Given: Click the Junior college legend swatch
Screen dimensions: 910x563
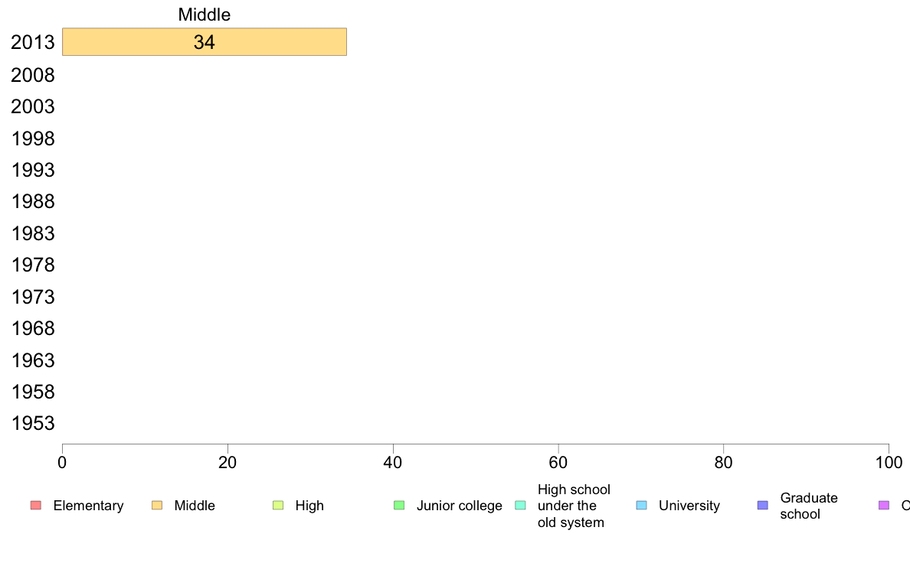Looking at the screenshot, I should click(x=399, y=506).
